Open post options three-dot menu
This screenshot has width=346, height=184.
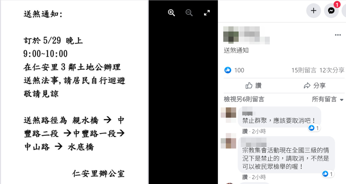(338, 35)
